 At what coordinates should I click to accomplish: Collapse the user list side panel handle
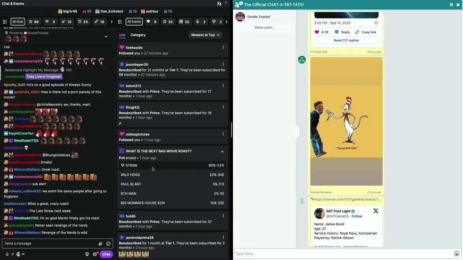click(297, 131)
